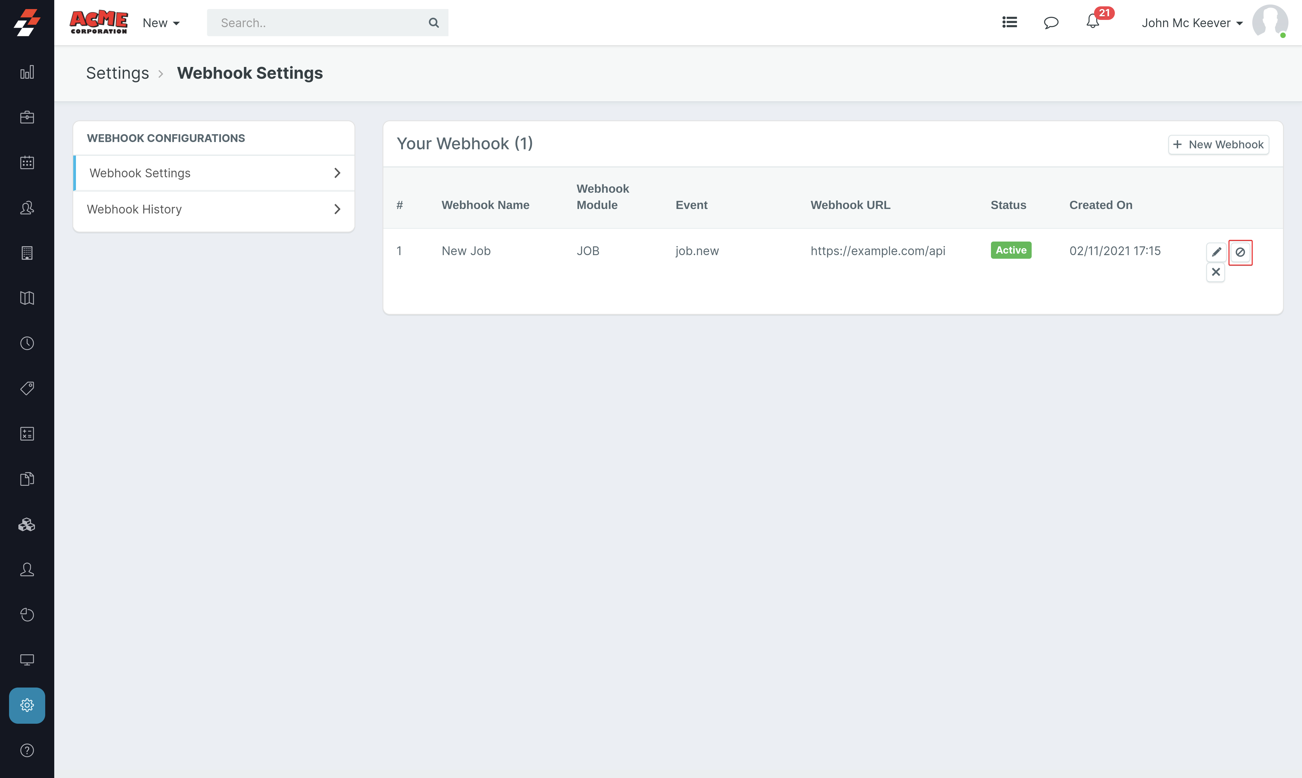Open John Mc Keever user dropdown
Screen dimensions: 1302x778
tap(1191, 23)
